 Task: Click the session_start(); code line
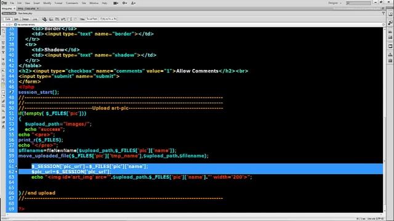click(38, 92)
